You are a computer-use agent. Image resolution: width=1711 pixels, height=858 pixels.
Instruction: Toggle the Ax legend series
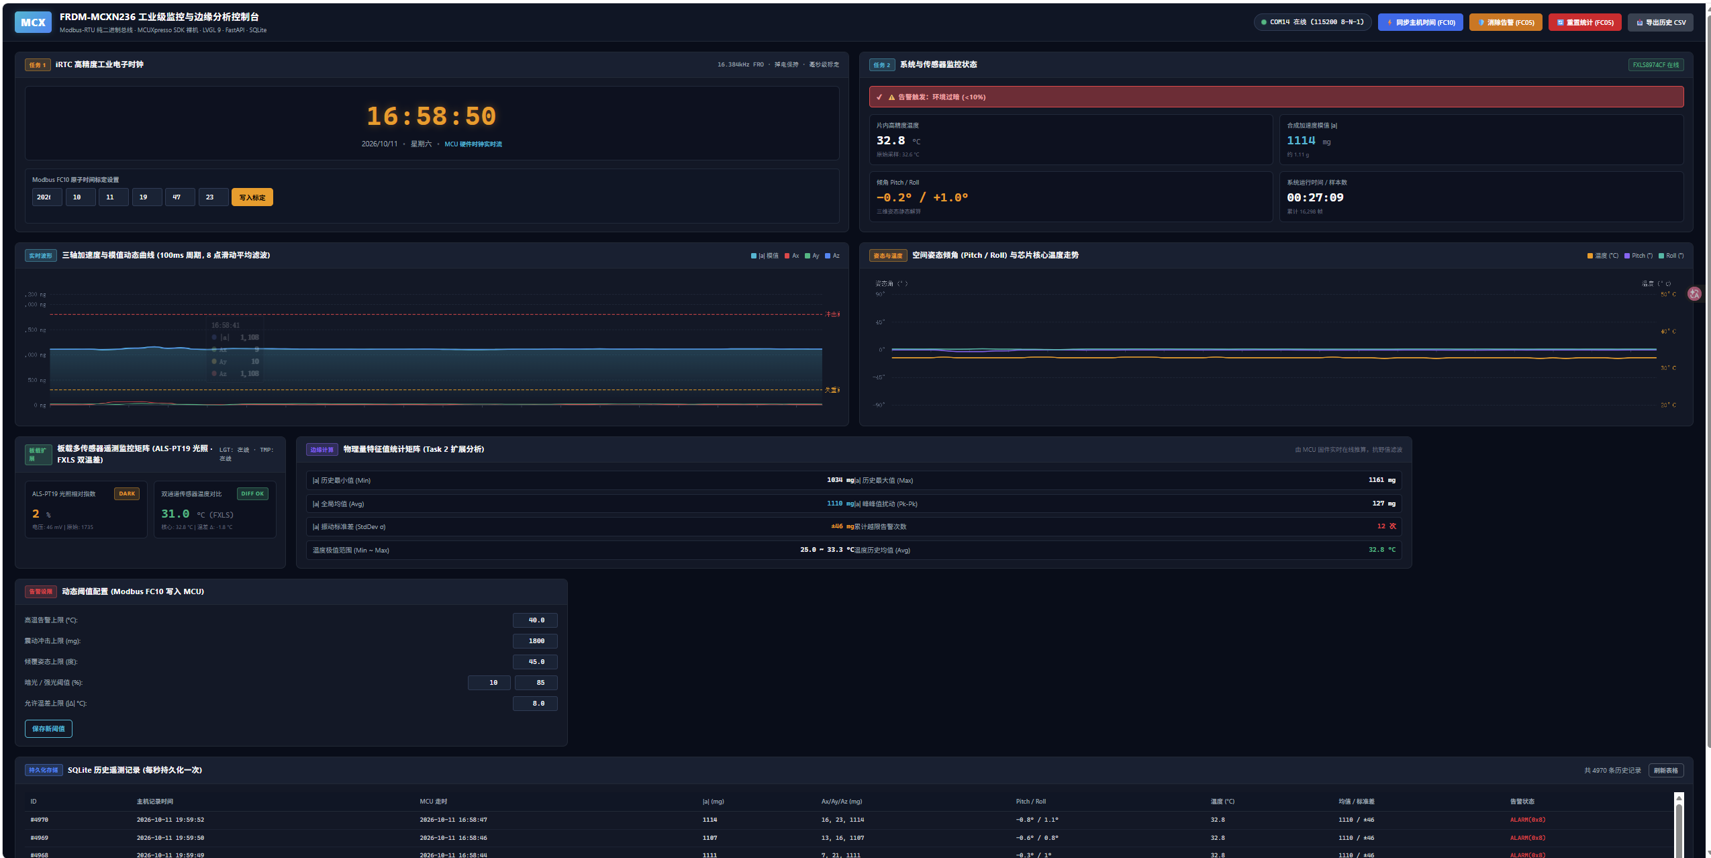tap(792, 256)
